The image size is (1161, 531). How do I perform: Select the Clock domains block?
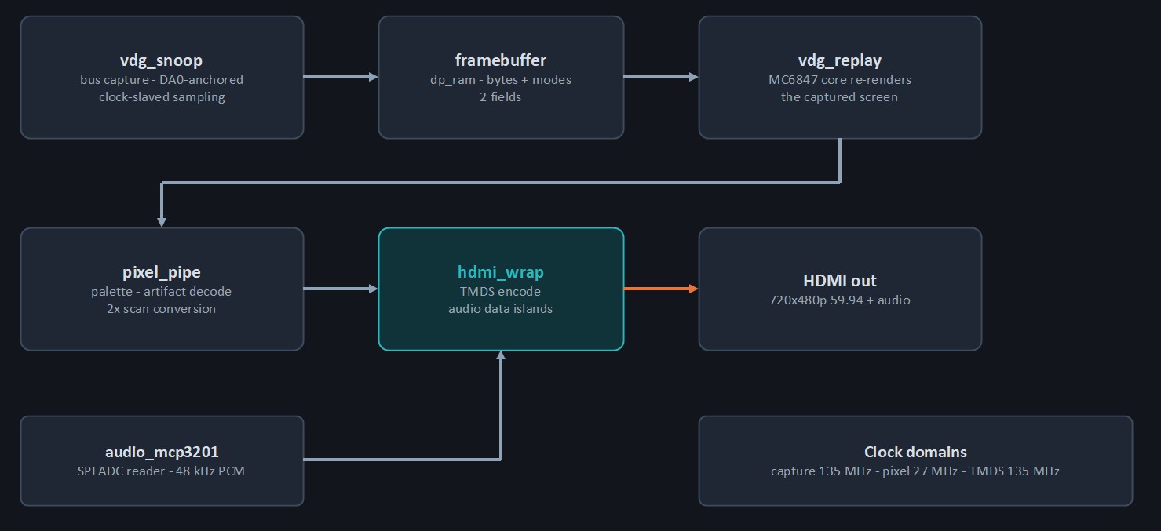point(915,461)
